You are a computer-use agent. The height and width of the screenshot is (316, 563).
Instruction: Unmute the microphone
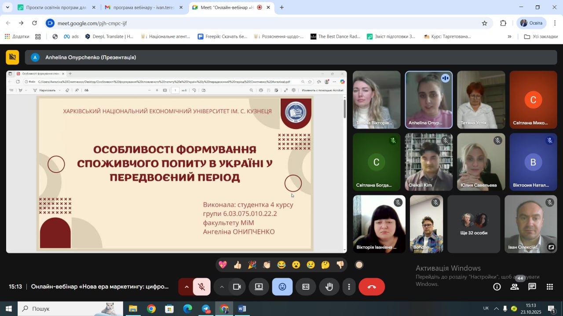(x=202, y=287)
